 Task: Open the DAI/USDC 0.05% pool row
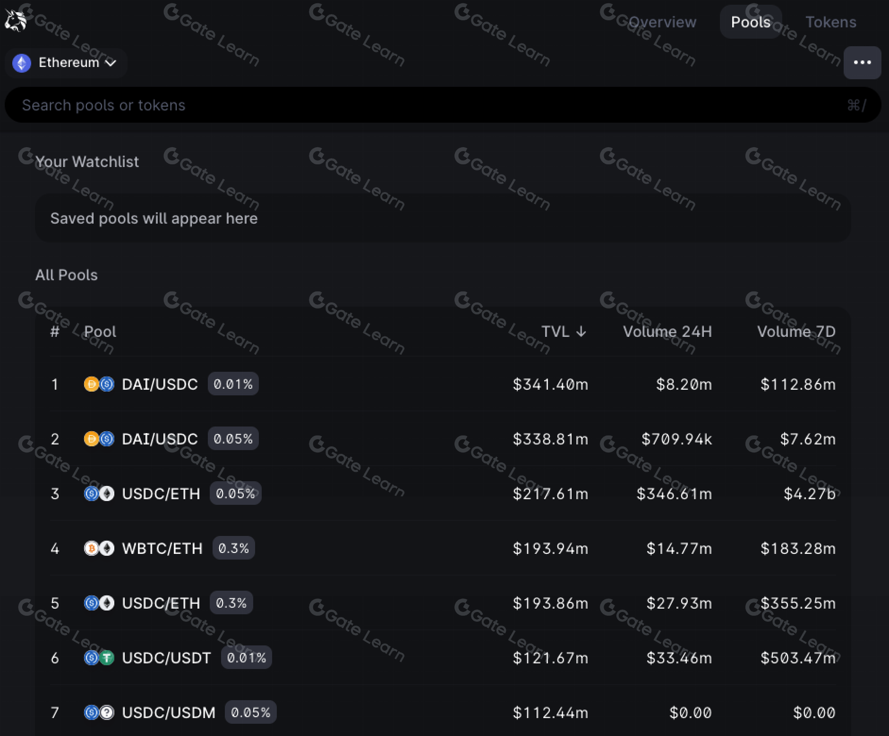[x=160, y=439]
